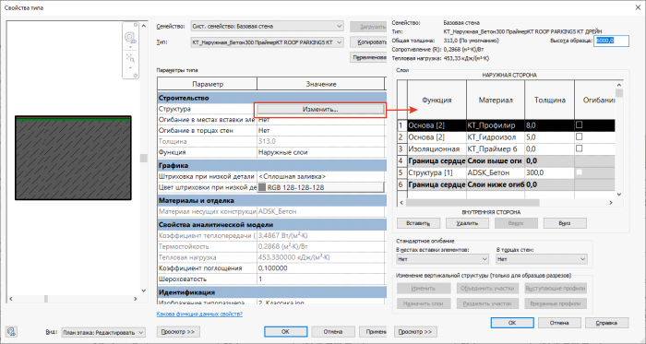Click the 300,0 thickness cell

pos(549,172)
